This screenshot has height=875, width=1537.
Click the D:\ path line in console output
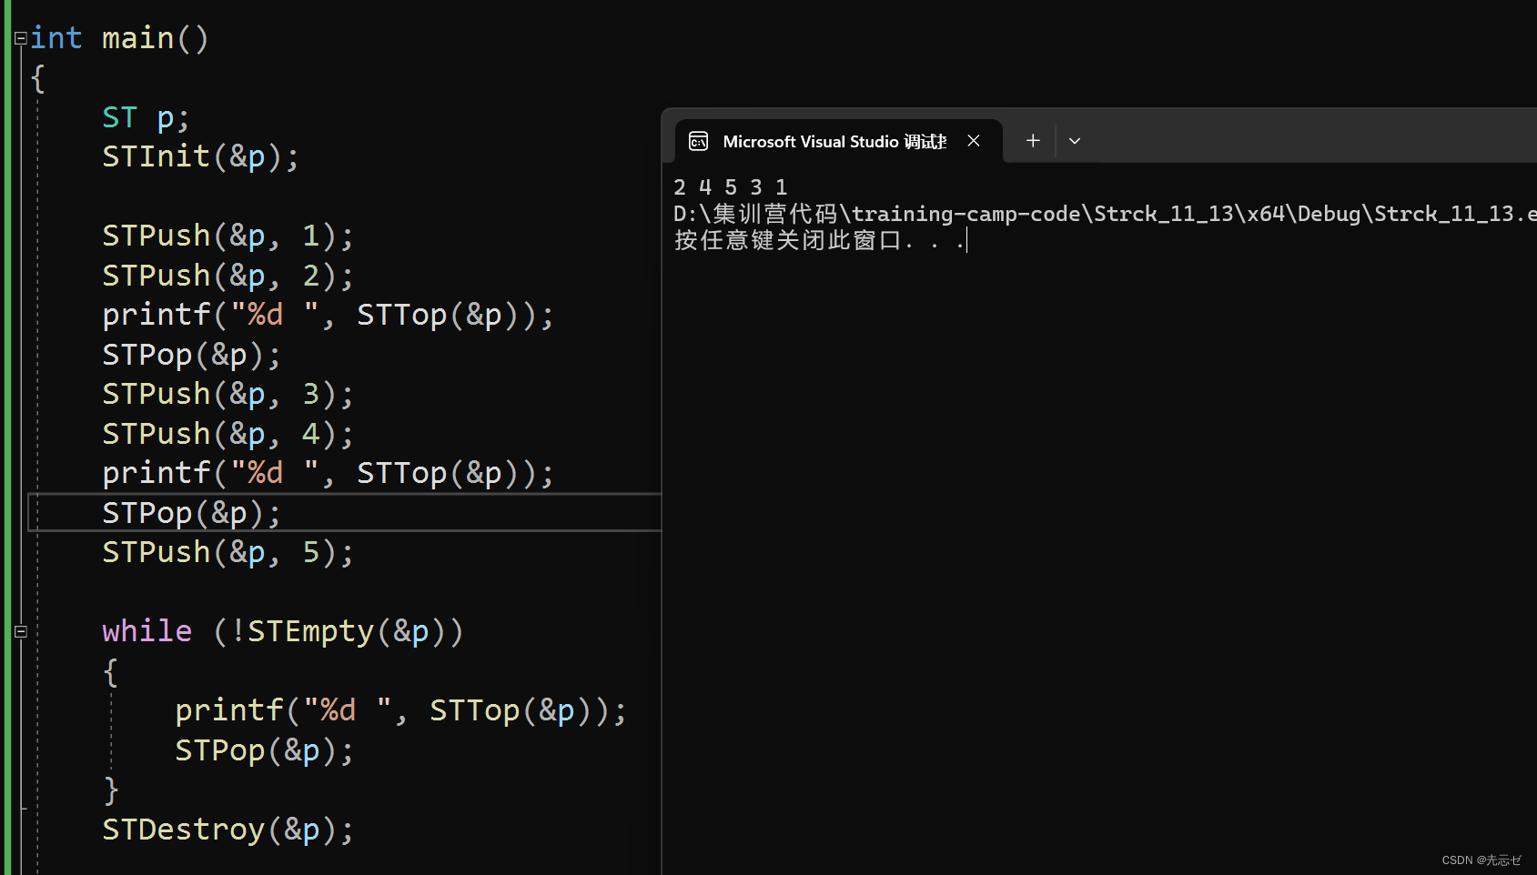click(x=1104, y=214)
